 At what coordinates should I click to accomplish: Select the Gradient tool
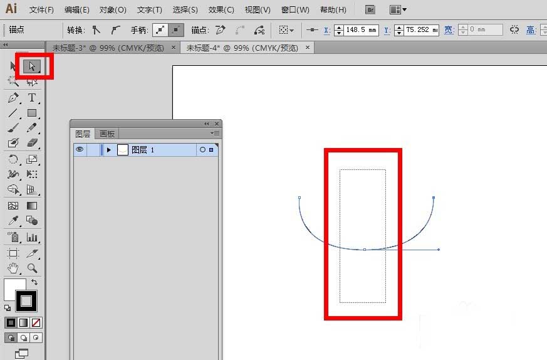click(32, 206)
